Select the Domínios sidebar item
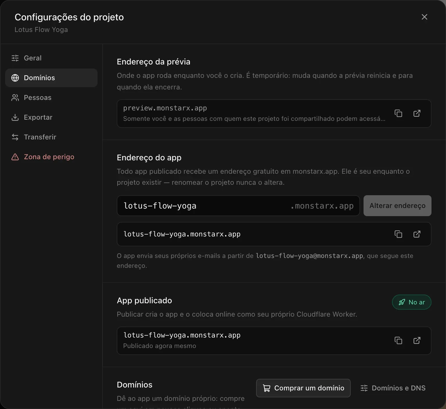The width and height of the screenshot is (446, 409). pyautogui.click(x=51, y=78)
